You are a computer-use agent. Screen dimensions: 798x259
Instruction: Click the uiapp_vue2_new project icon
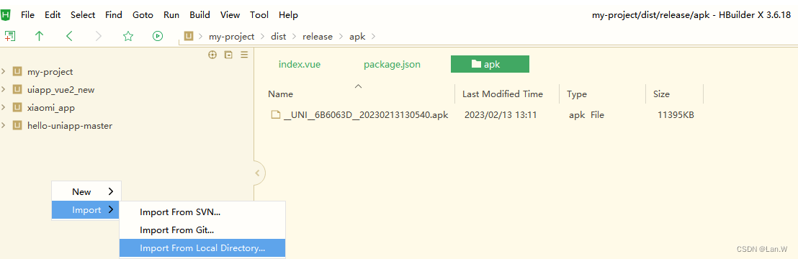click(17, 89)
